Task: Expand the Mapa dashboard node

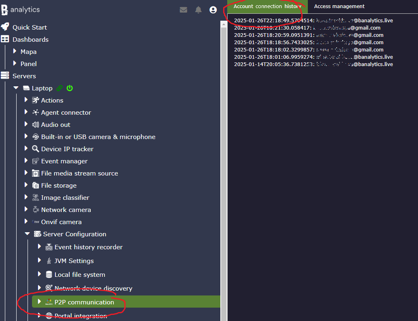Action: click(x=15, y=51)
